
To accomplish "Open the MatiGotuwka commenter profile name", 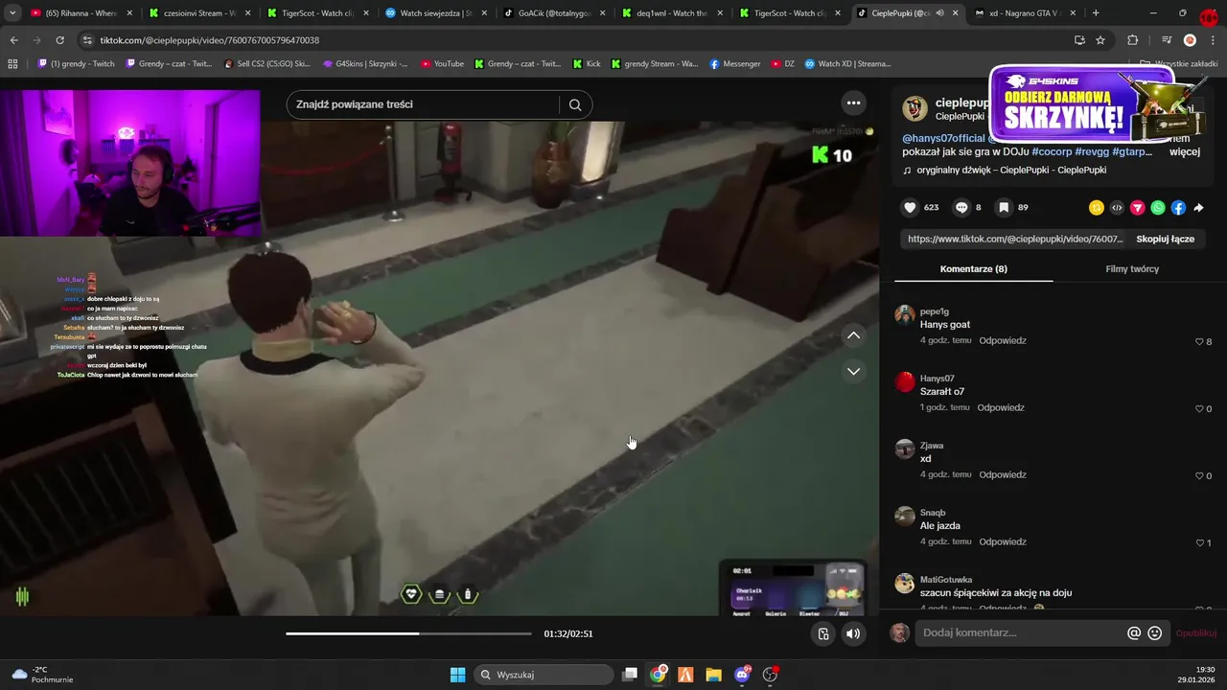I will (x=946, y=580).
